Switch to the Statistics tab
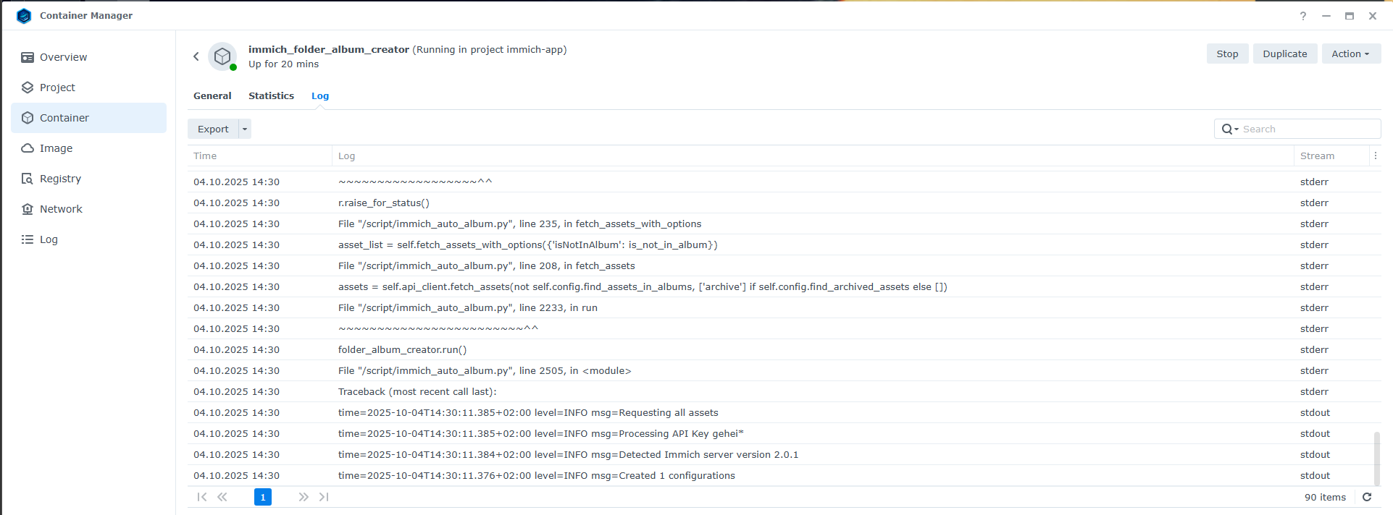 click(271, 95)
